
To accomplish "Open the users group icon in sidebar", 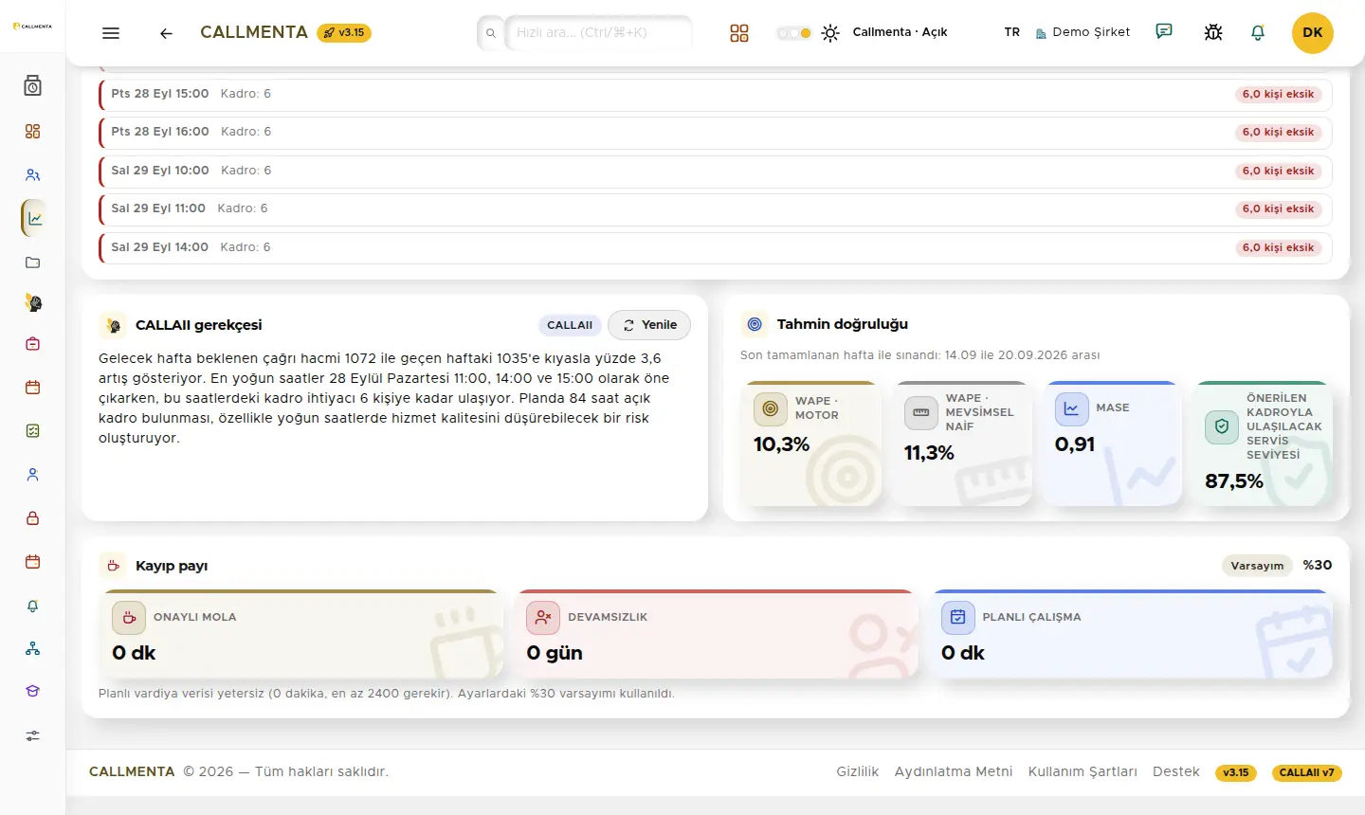I will 33,175.
